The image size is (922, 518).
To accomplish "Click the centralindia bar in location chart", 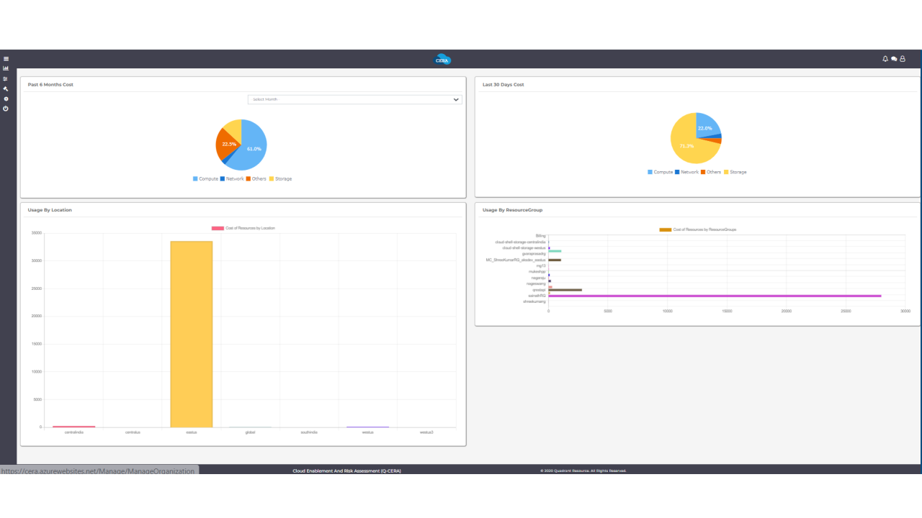I will [x=73, y=427].
